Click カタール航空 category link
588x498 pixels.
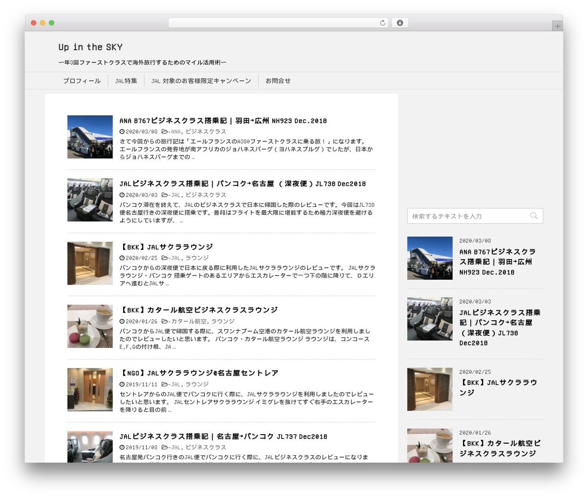point(189,322)
